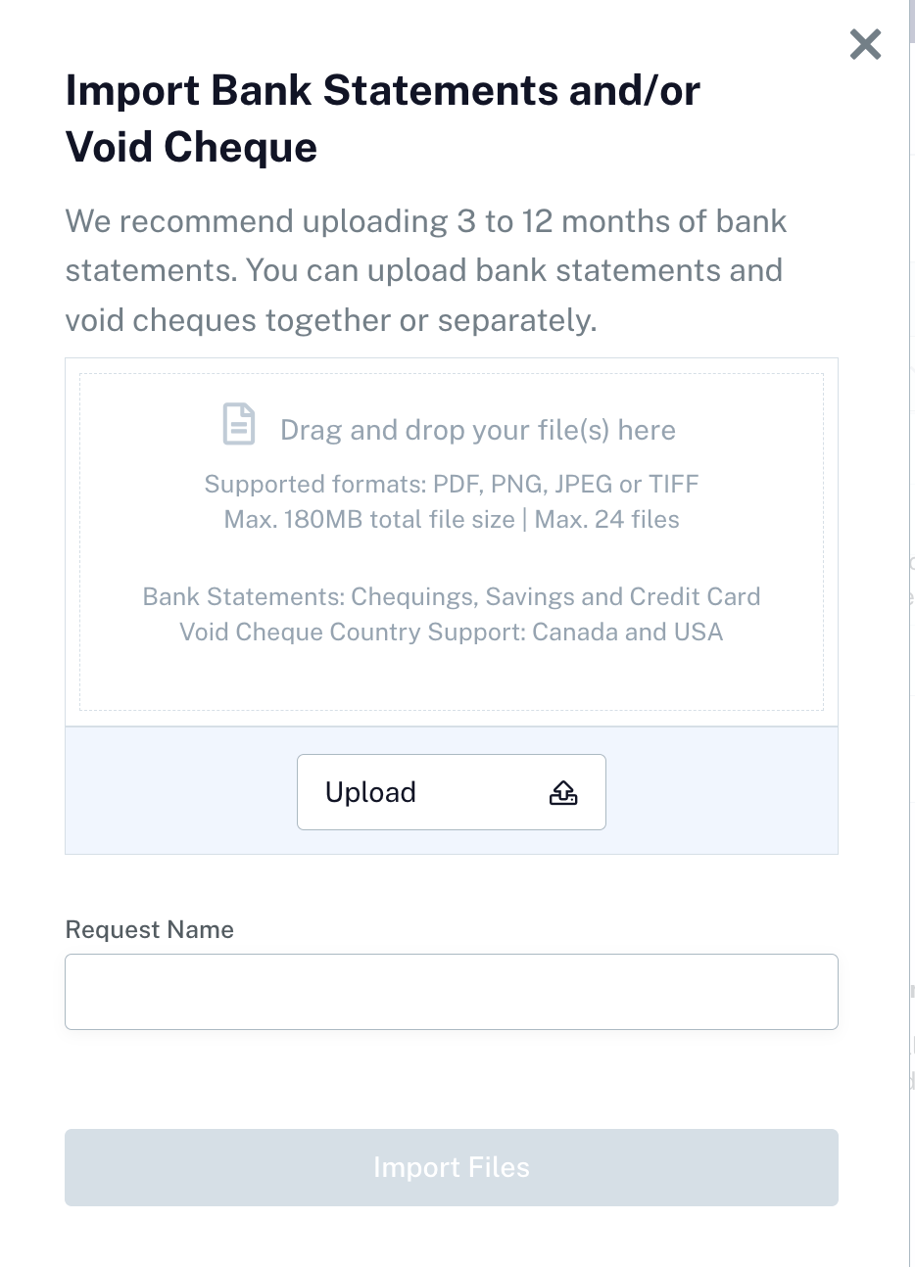The width and height of the screenshot is (915, 1267).
Task: Tap the dismiss cross icon at top right
Action: [865, 44]
